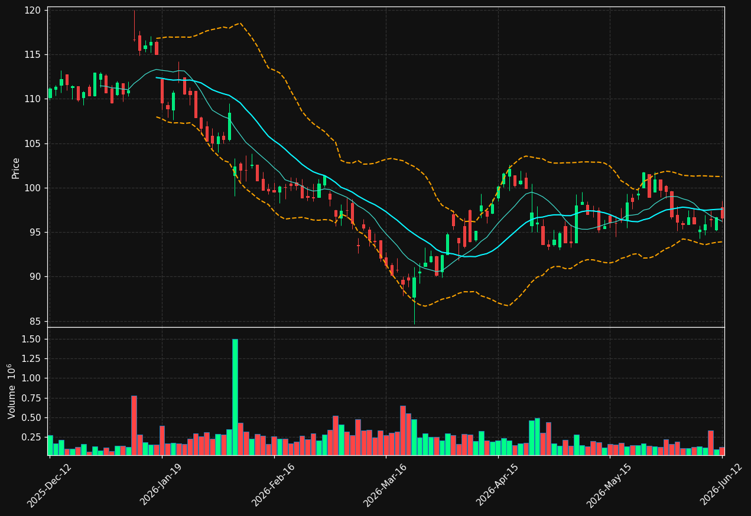
Task: Click the 2026-May-15 date label
Action: click(609, 485)
